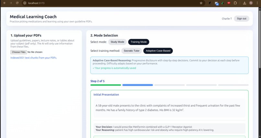Click the browser forward arrow
This screenshot has height=138, width=261.
11,3
